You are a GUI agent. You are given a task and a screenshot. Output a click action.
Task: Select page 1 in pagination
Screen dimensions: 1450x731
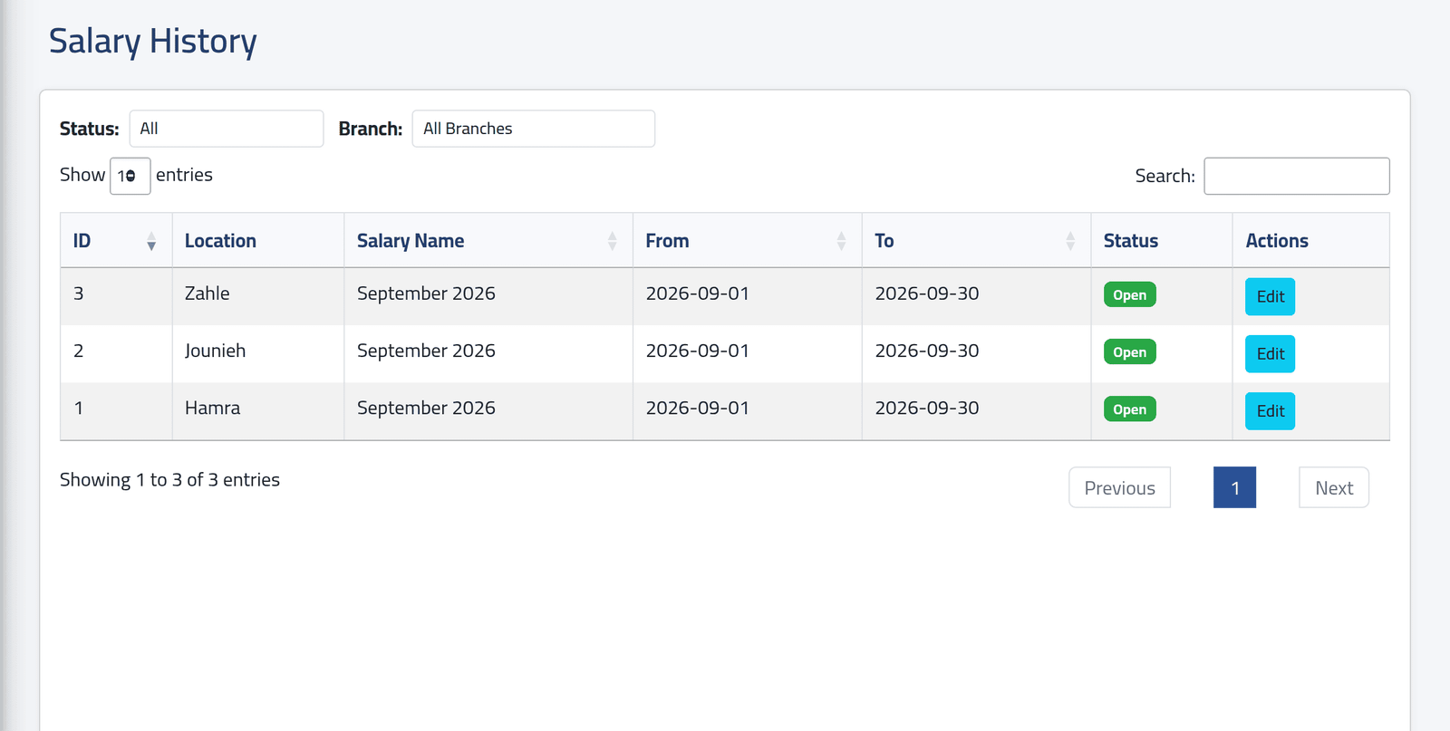1235,487
